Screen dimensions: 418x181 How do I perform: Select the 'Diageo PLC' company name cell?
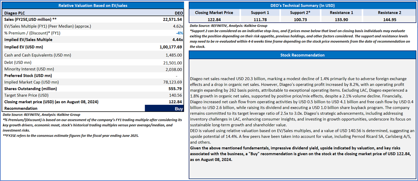[15, 13]
